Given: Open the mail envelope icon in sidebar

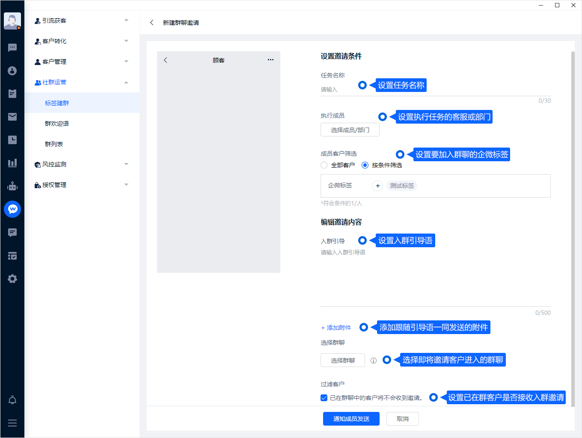Looking at the screenshot, I should (x=12, y=117).
